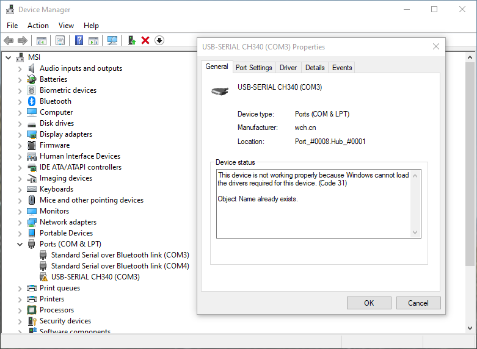Image resolution: width=477 pixels, height=349 pixels.
Task: Expand IDE ATA/ATAPI controllers
Action: click(x=20, y=168)
